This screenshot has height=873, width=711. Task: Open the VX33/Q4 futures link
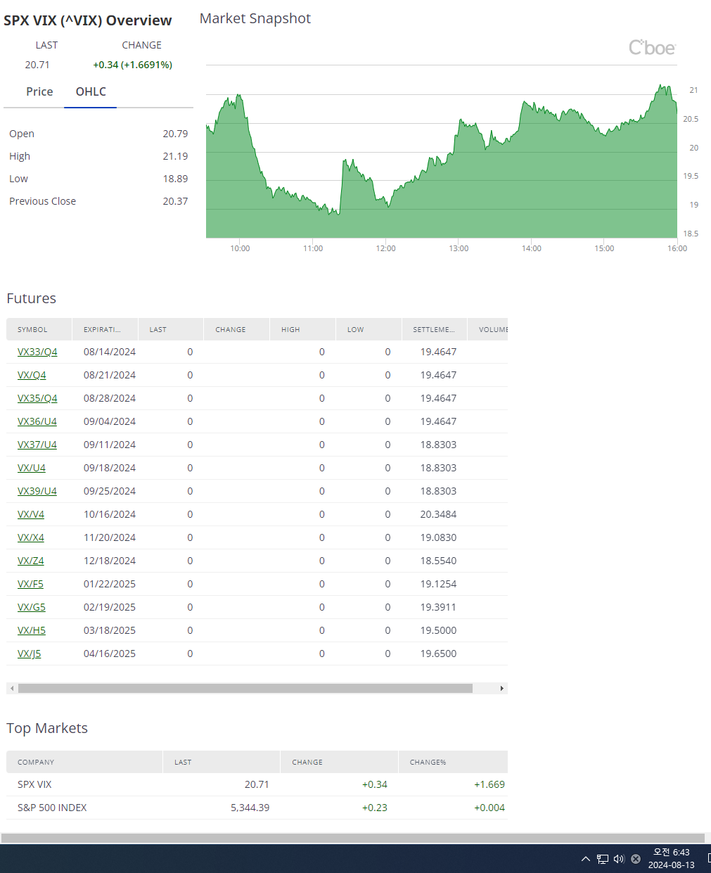pos(37,352)
